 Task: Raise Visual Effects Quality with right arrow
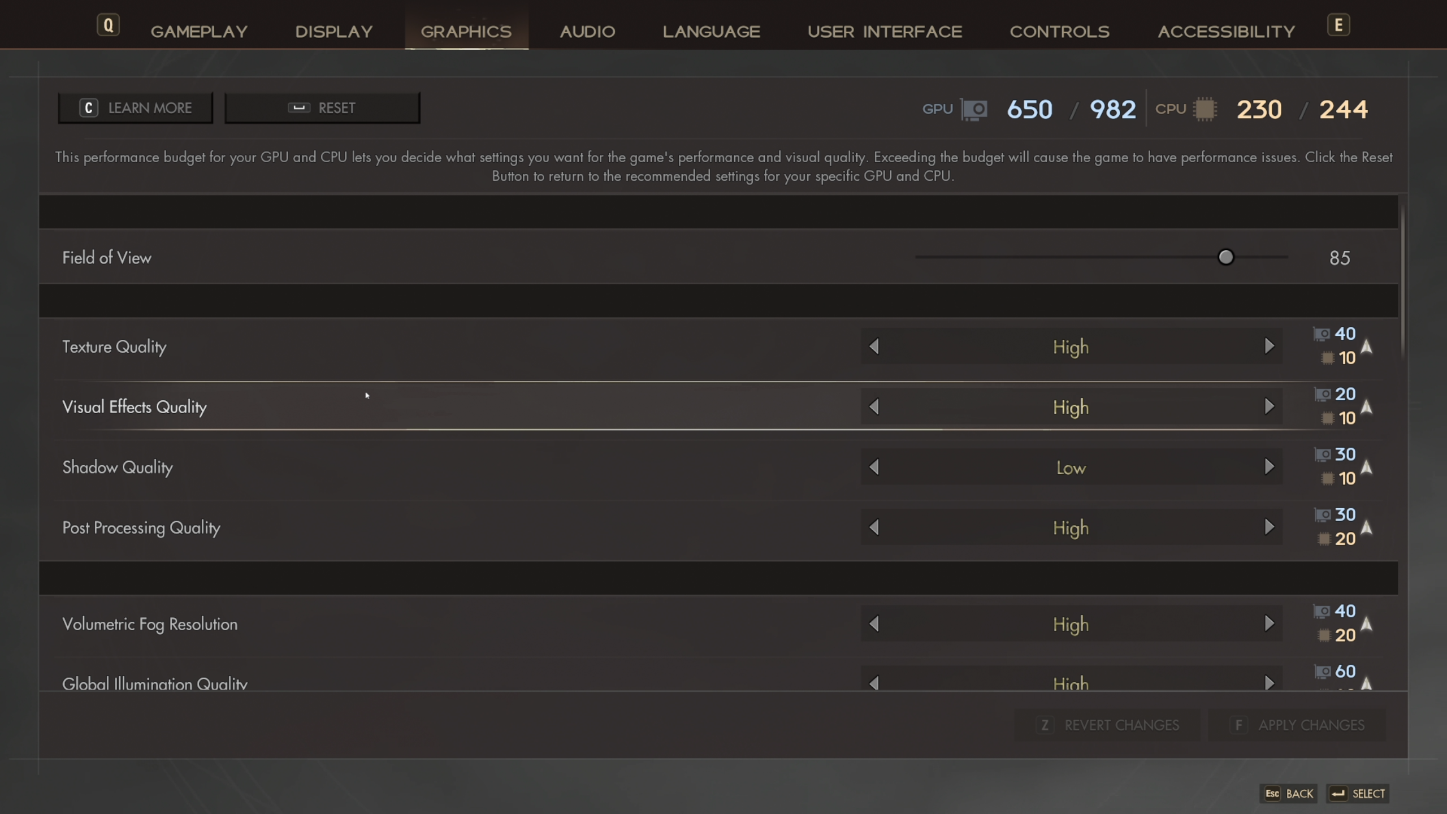coord(1270,406)
